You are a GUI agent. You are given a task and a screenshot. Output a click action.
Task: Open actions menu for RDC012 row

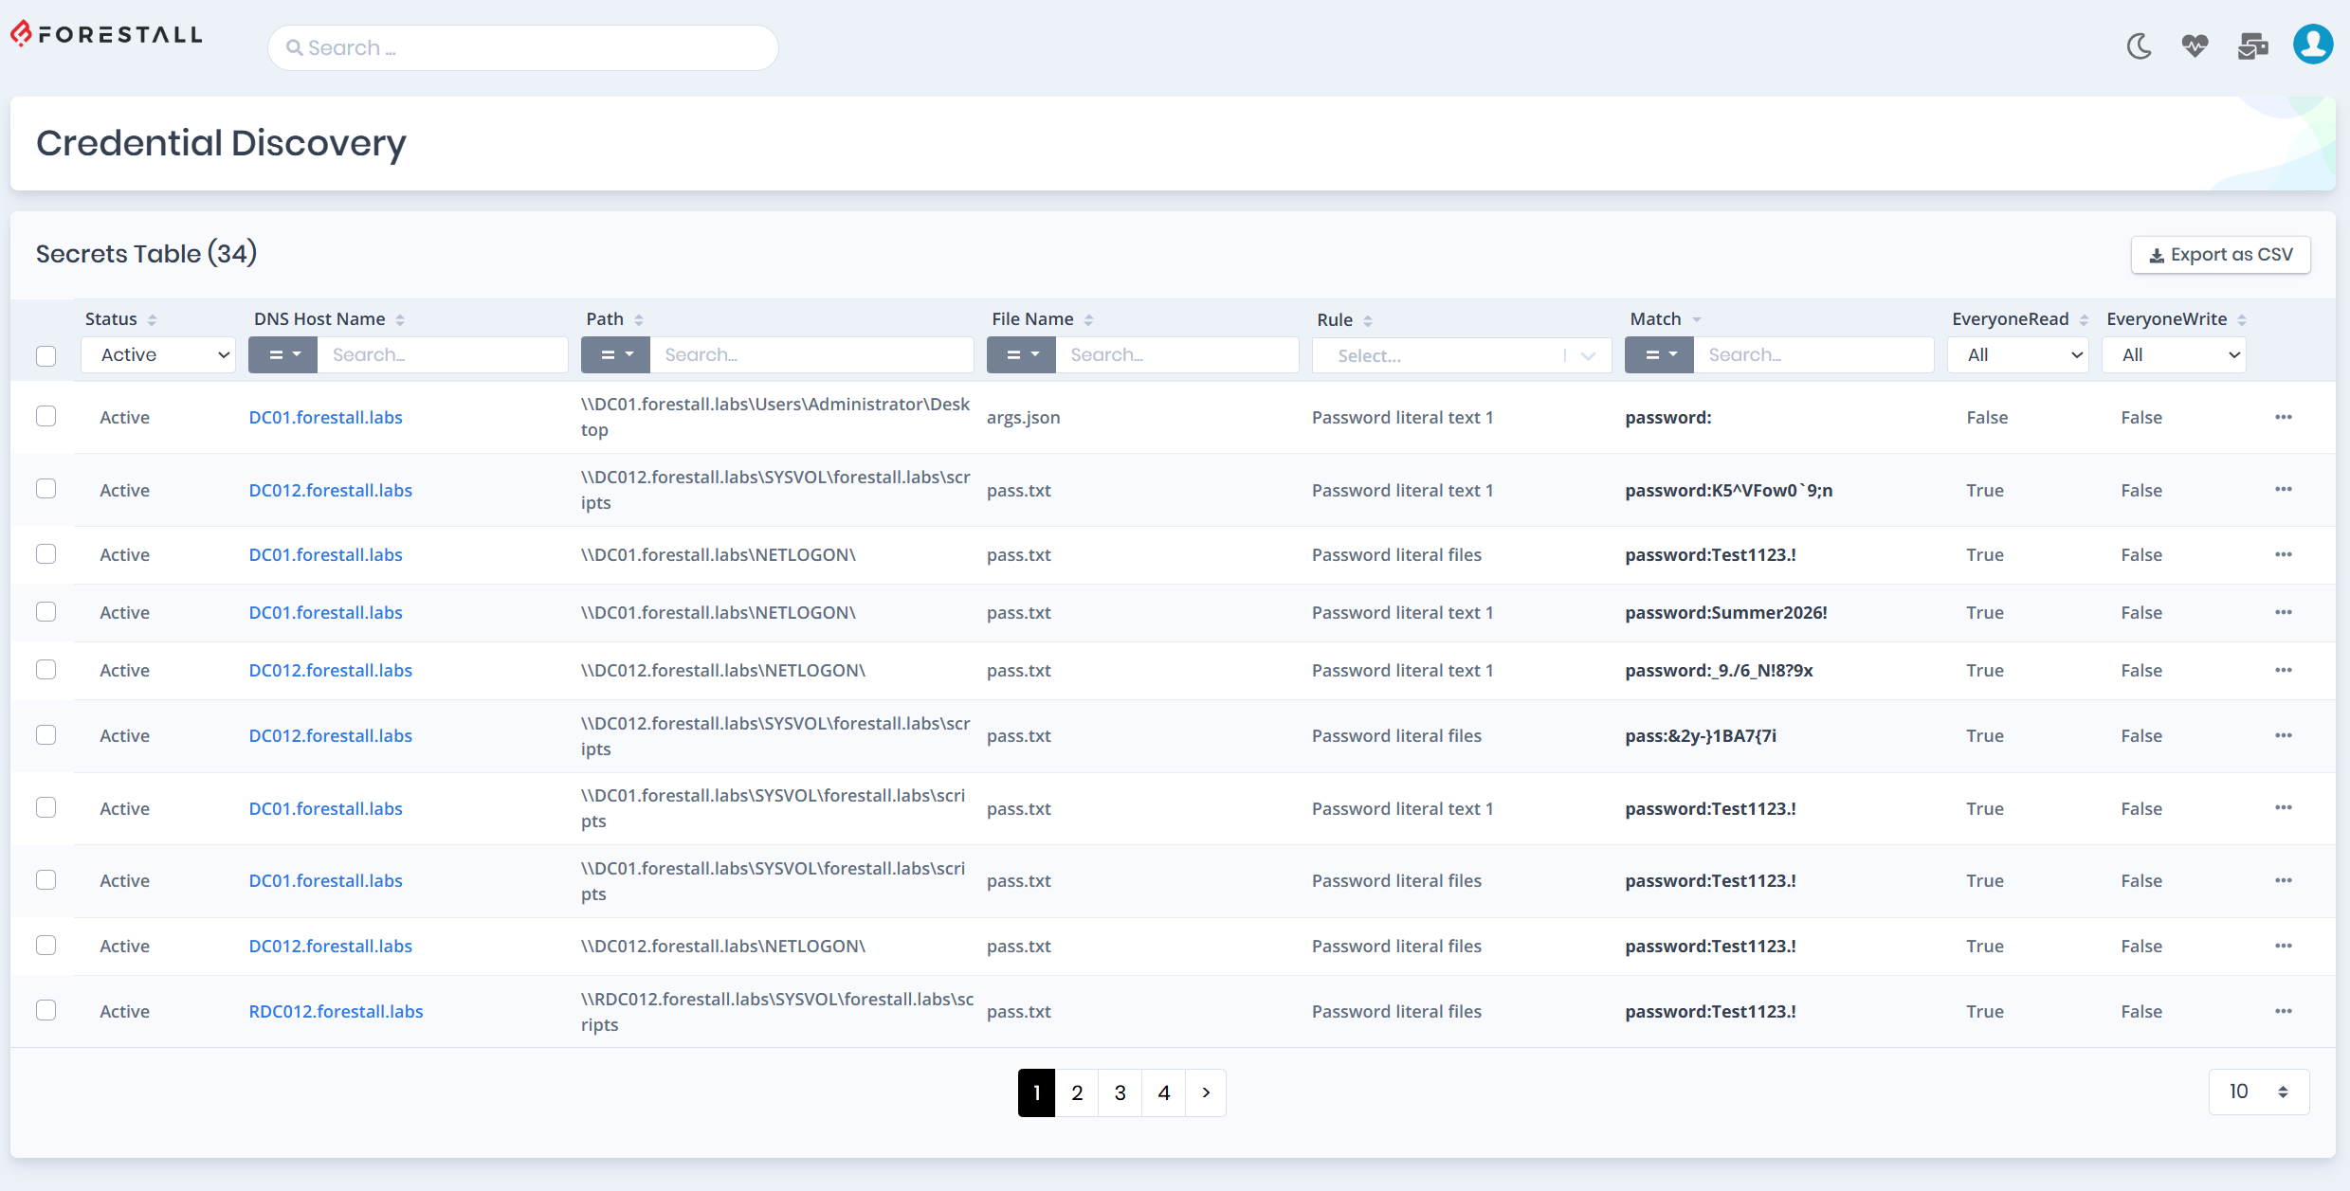coord(2283,1011)
